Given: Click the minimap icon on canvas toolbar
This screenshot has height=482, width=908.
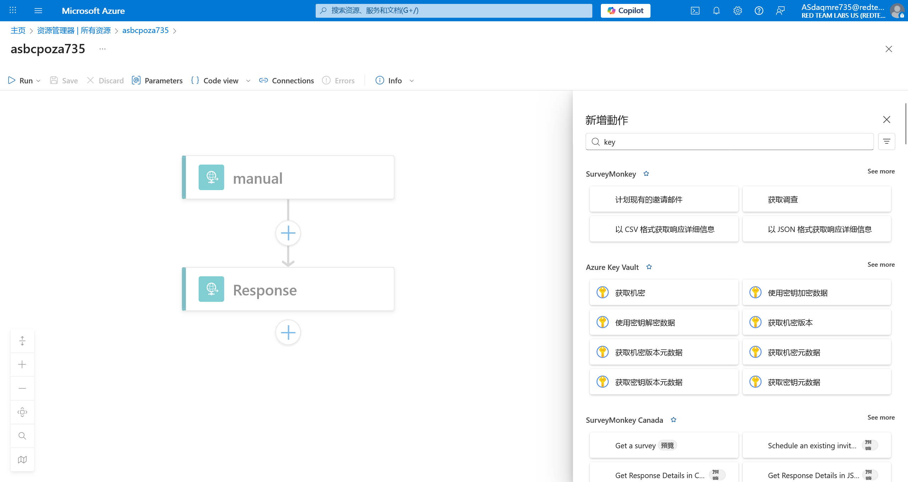Looking at the screenshot, I should [x=22, y=460].
